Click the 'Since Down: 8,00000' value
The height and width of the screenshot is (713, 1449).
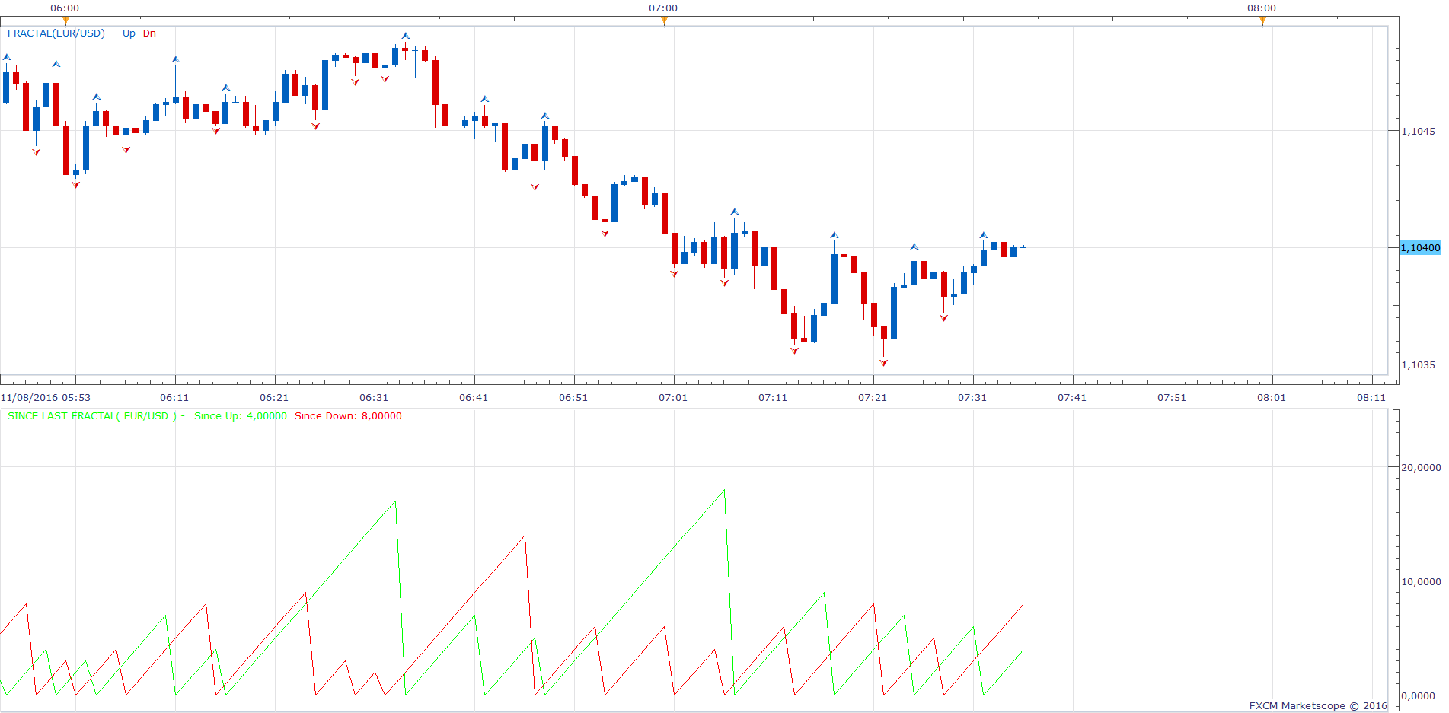(x=348, y=415)
